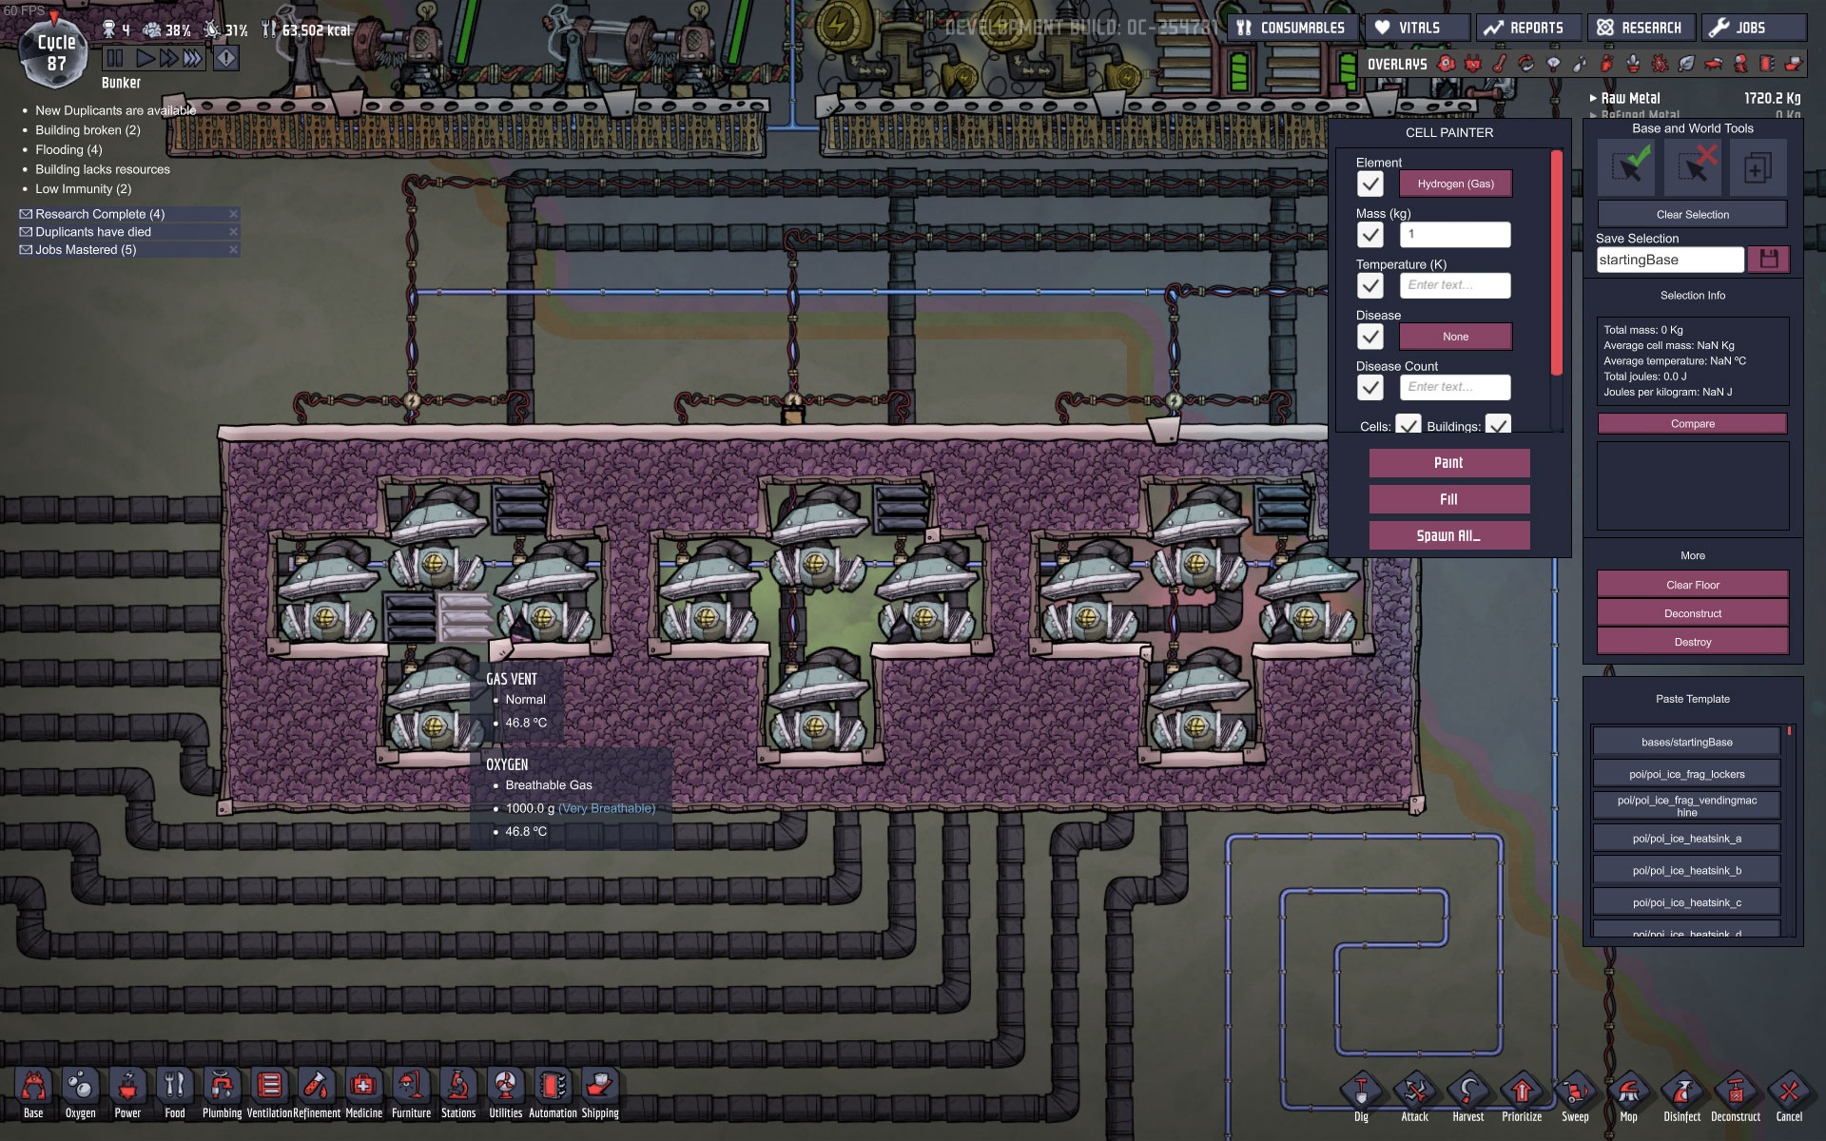This screenshot has height=1141, width=1826.
Task: Toggle the Temperature (K) checkbox
Action: click(1369, 286)
